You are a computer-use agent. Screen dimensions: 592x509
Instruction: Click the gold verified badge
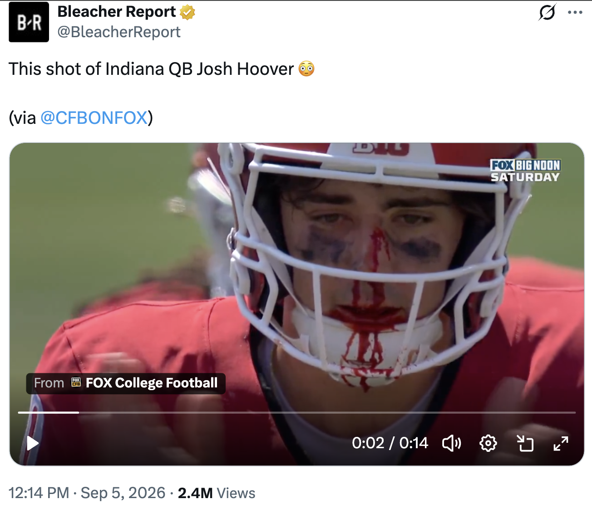187,12
